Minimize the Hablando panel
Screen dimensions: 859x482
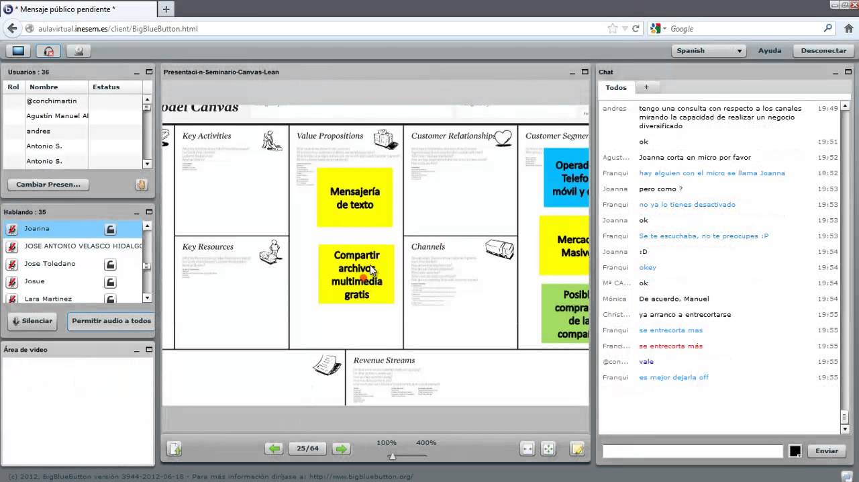[138, 213]
